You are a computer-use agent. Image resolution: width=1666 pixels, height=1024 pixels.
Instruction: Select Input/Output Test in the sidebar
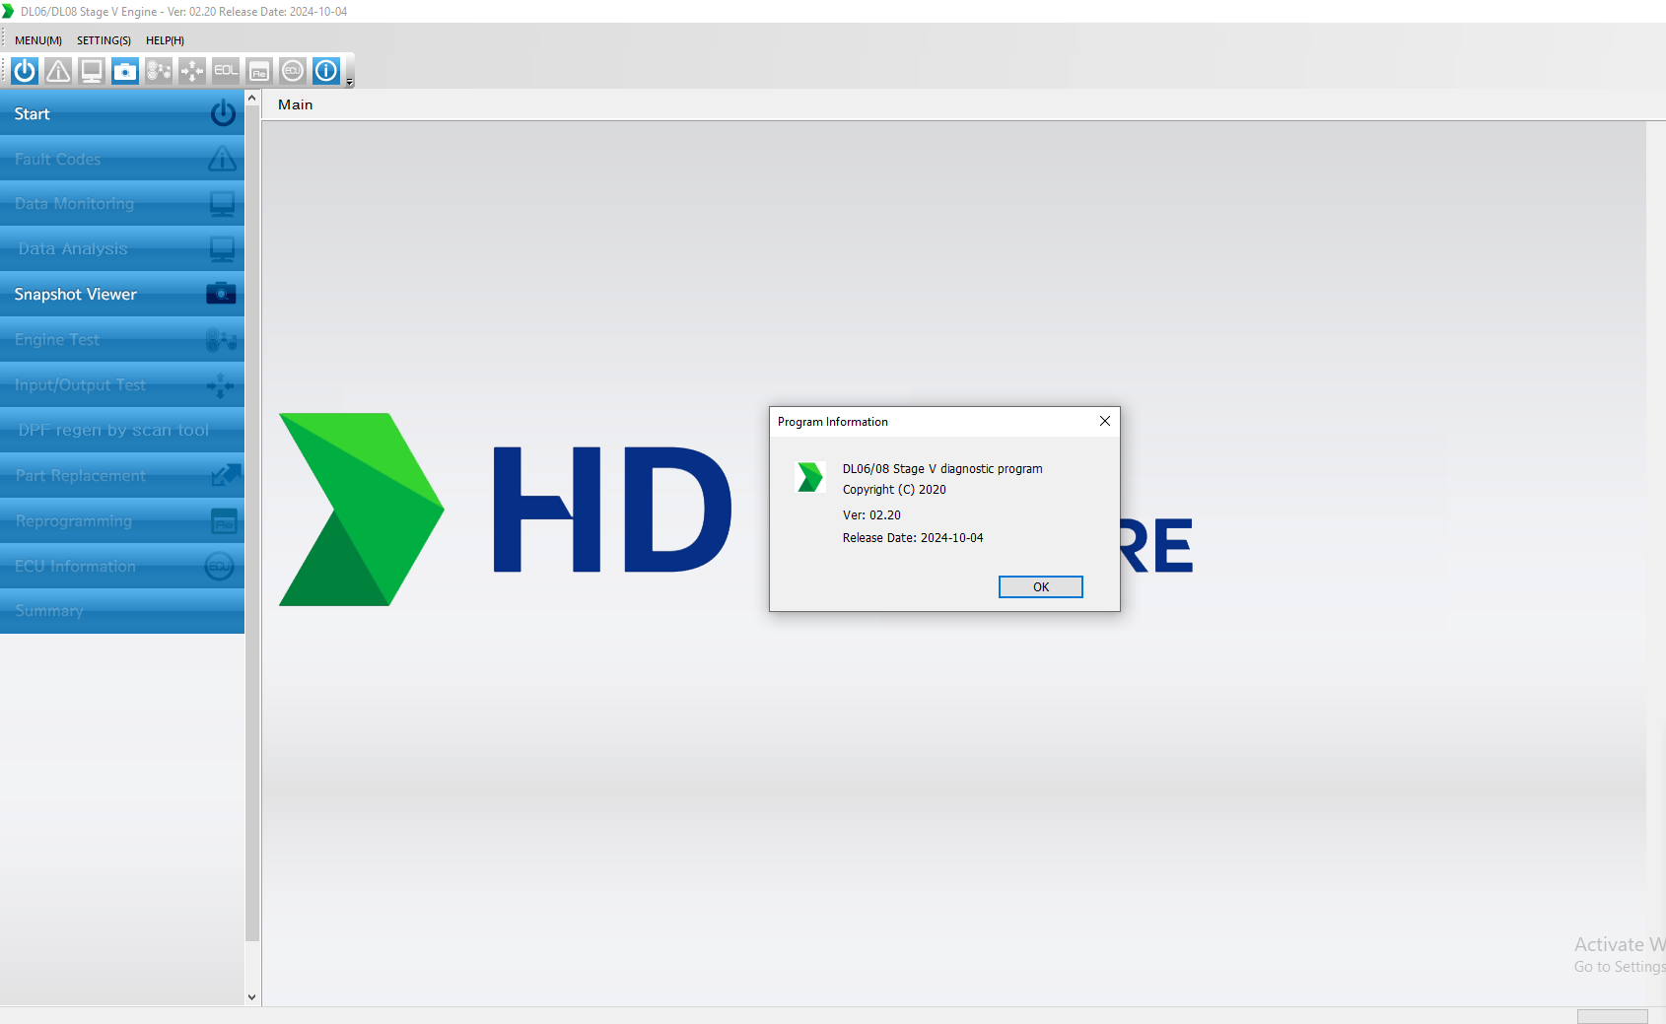coord(122,385)
